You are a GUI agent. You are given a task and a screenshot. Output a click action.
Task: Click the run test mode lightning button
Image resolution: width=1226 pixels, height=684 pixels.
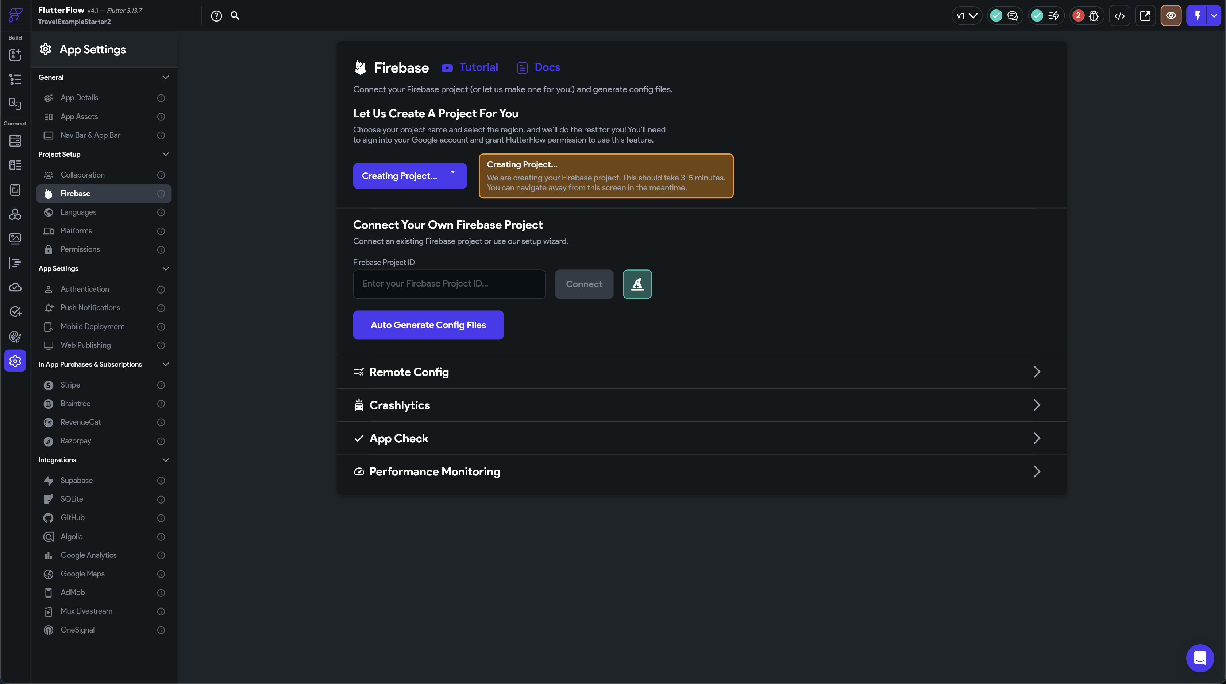(1198, 16)
